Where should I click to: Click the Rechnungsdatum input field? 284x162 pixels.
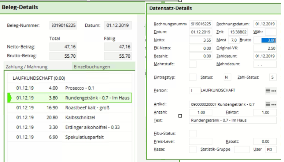(265, 24)
